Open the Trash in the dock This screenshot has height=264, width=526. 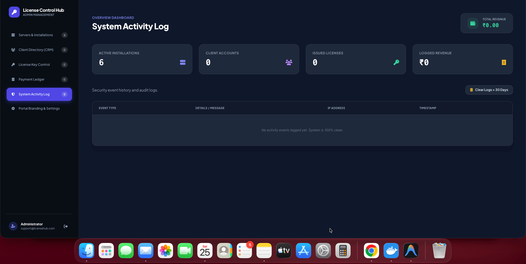coord(439,251)
